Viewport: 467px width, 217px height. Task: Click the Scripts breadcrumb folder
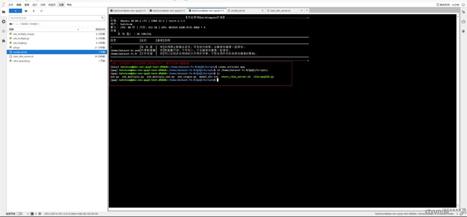click(x=33, y=24)
